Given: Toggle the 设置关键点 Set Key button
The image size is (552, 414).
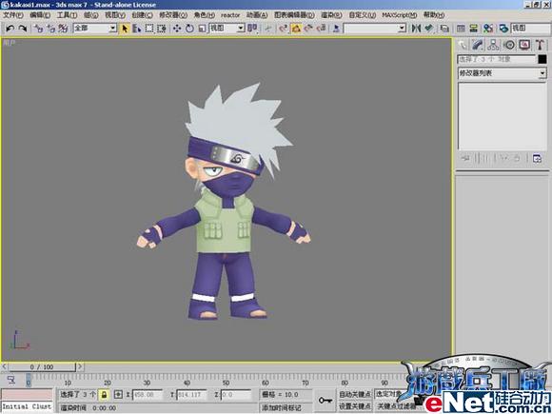Looking at the screenshot, I should (355, 406).
